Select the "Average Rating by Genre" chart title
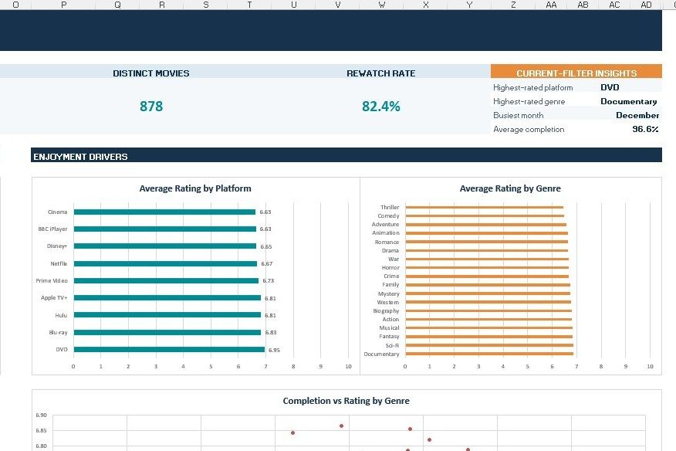Image resolution: width=676 pixels, height=451 pixels. (510, 188)
